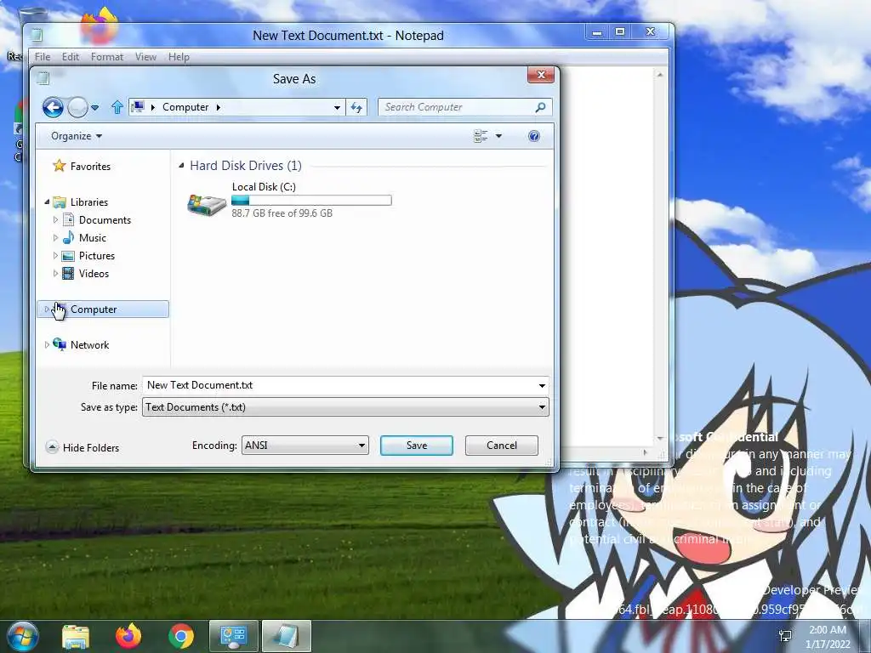Launch Firefox from taskbar
The height and width of the screenshot is (653, 871).
[128, 636]
